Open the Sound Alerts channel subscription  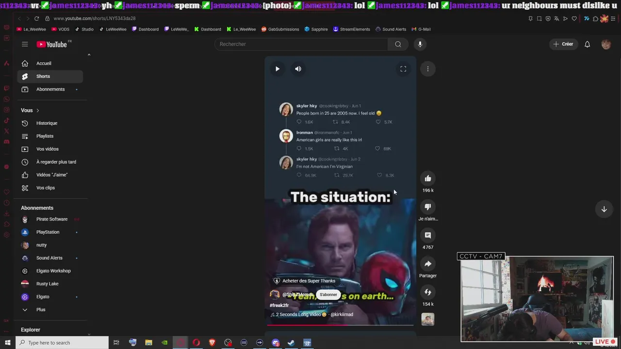(x=50, y=258)
